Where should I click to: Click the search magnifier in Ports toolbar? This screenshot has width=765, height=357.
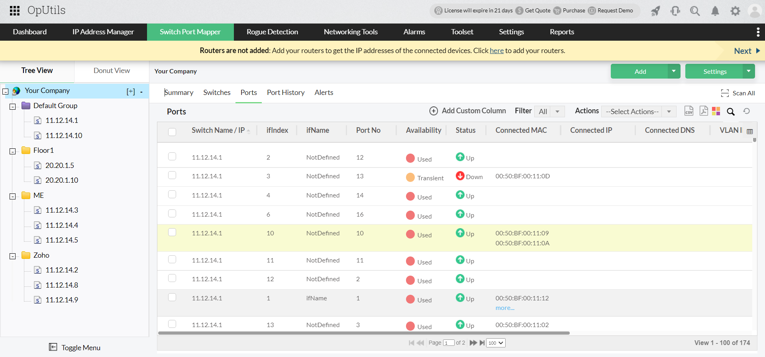coord(730,112)
